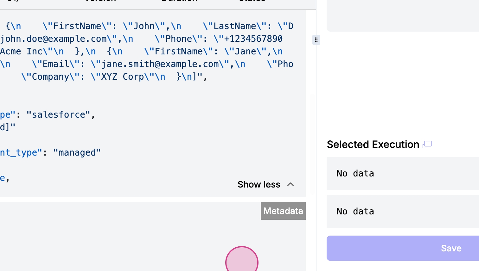Click the "managed" value in the JSON

(x=77, y=153)
